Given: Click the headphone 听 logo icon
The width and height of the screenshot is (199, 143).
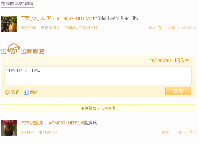Looking at the screenshot, I should tap(14, 49).
